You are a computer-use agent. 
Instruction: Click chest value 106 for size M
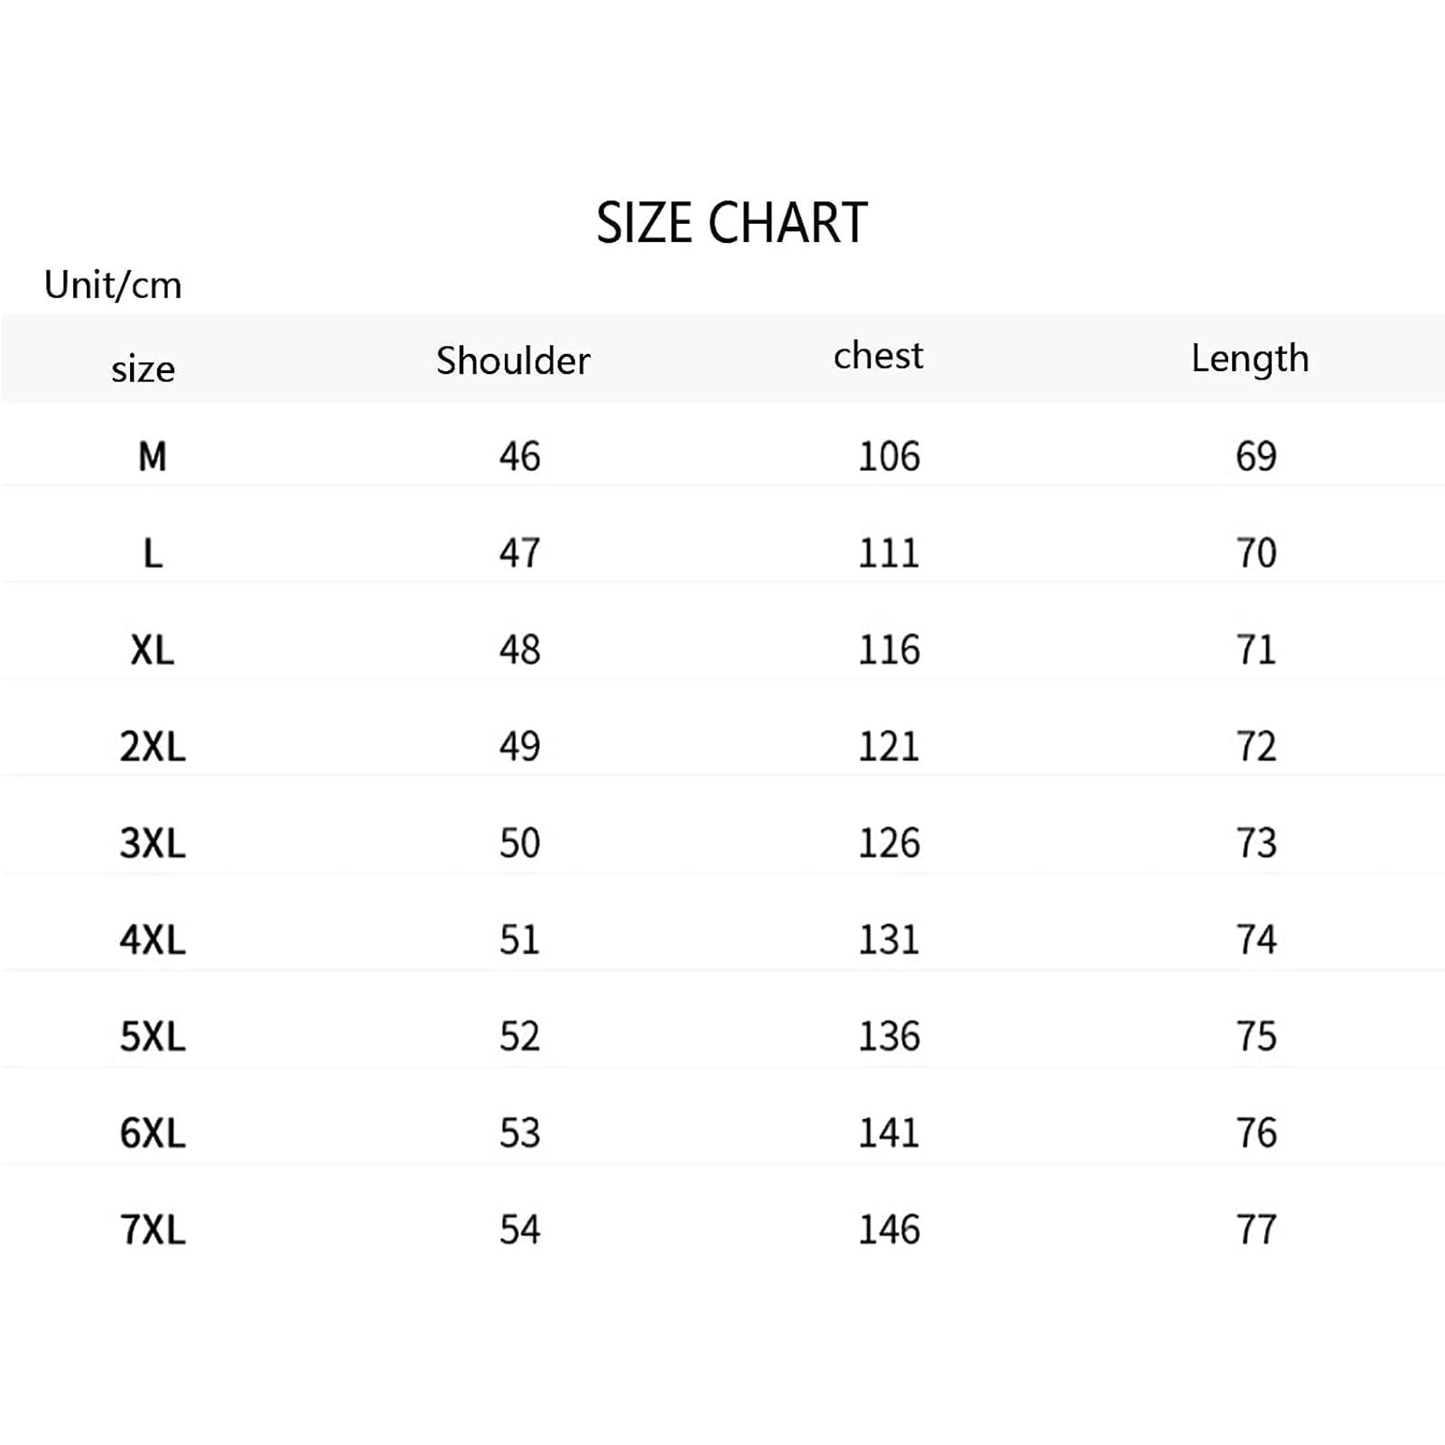pos(889,456)
